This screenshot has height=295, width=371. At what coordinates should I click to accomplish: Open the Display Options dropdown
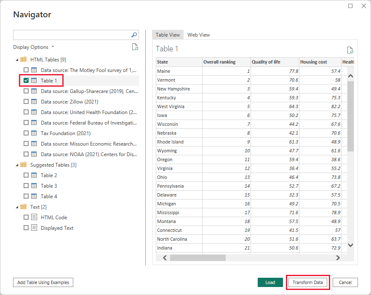point(34,47)
